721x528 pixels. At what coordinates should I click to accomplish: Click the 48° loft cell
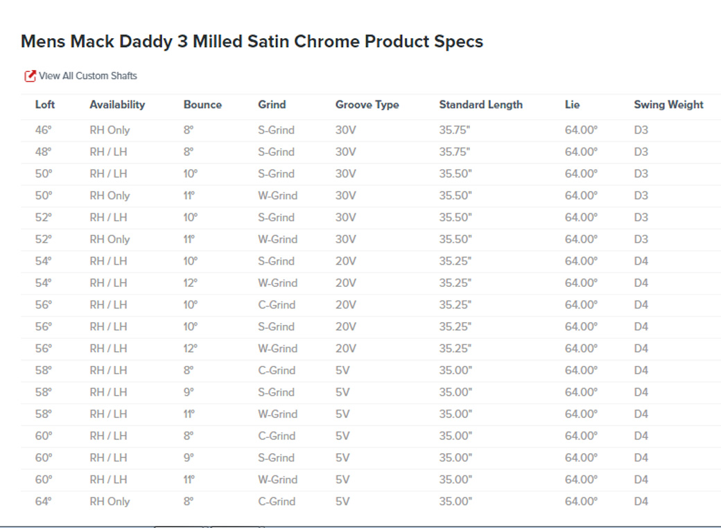[x=43, y=152]
